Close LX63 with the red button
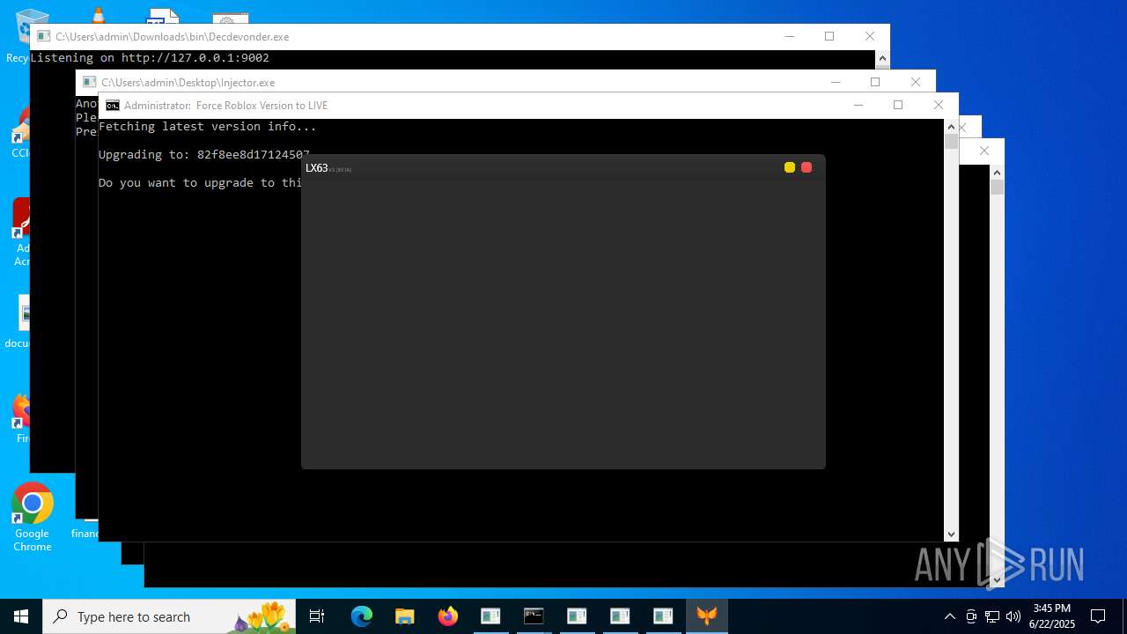The image size is (1127, 634). tap(807, 167)
